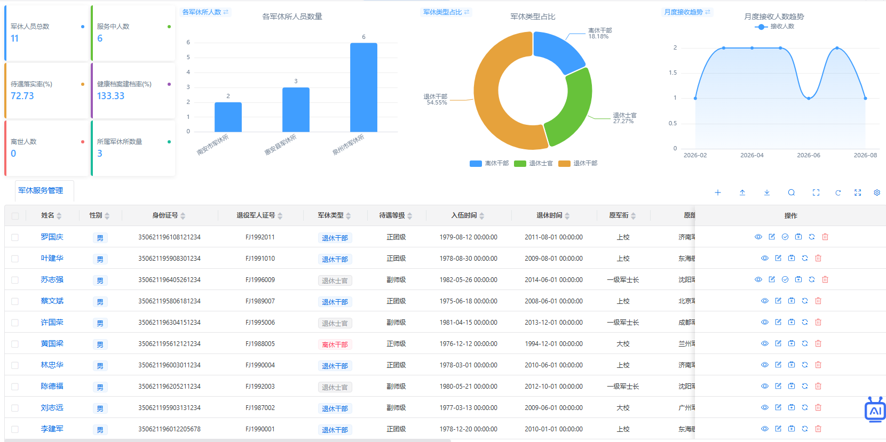886x442 pixels.
Task: Click the corner-brackets fullscreen icon in the toolbar
Action: (816, 192)
